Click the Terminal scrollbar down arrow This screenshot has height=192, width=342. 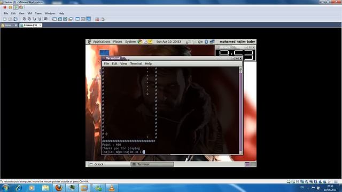point(240,153)
